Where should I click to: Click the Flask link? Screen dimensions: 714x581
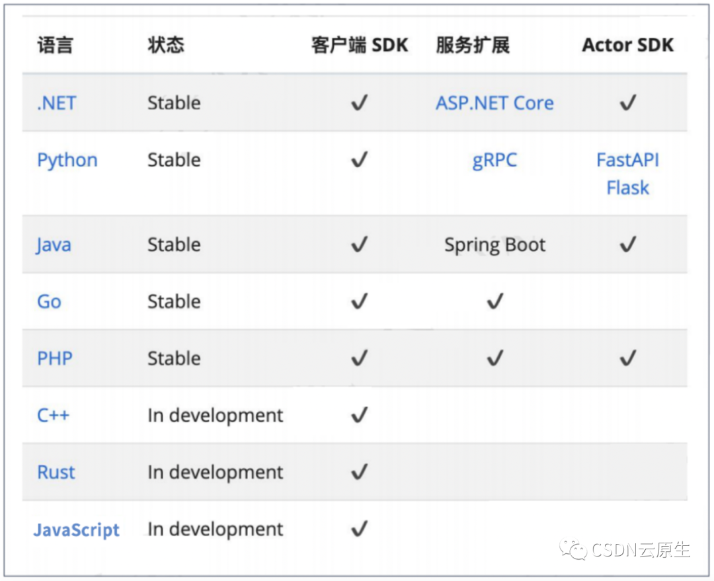pos(627,188)
